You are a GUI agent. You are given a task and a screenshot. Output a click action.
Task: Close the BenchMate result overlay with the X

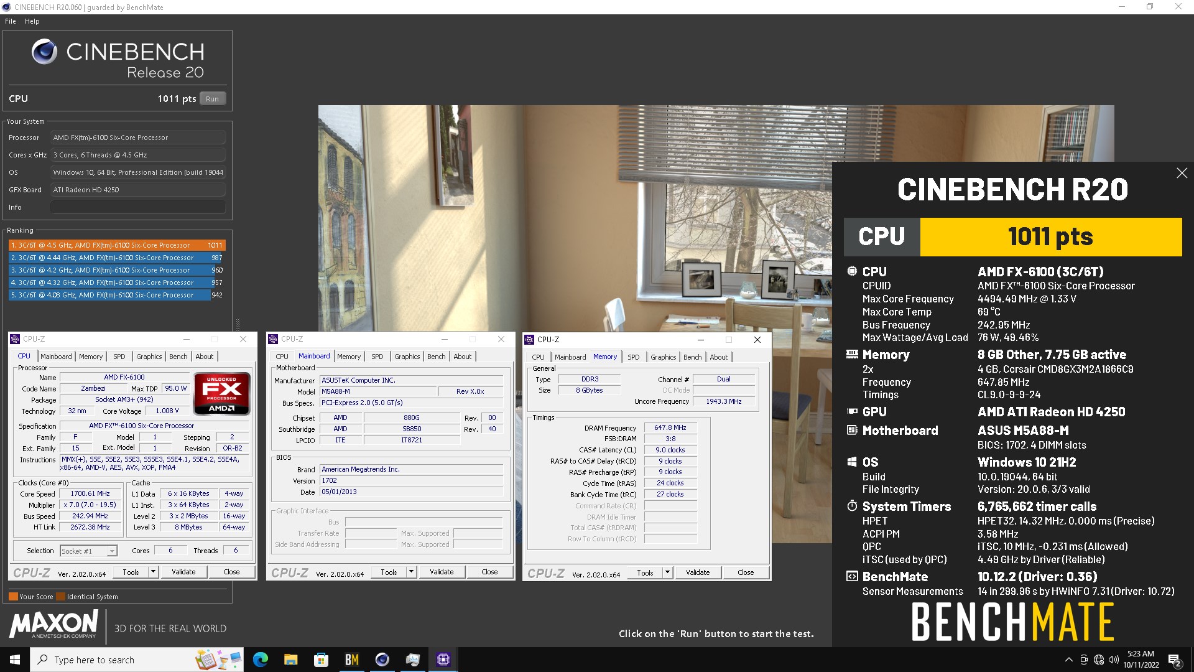(1182, 174)
